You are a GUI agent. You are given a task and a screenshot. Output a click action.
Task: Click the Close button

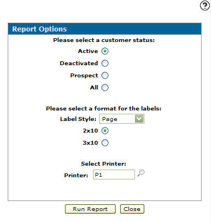pyautogui.click(x=132, y=209)
